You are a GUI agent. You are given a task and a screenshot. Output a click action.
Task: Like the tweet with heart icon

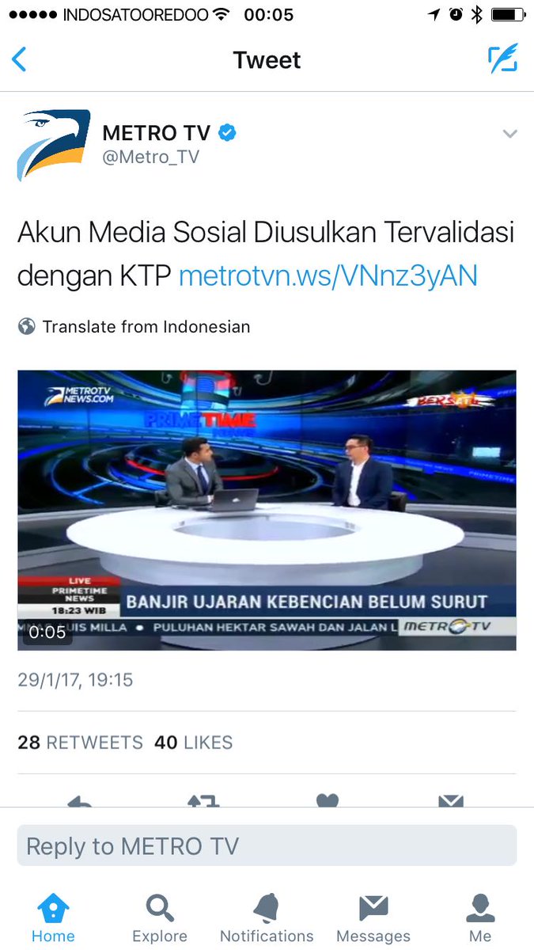pos(328,800)
